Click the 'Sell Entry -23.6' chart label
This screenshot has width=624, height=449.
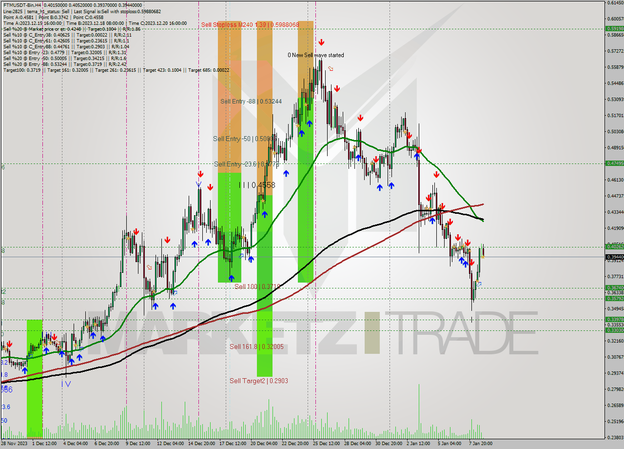pos(246,164)
